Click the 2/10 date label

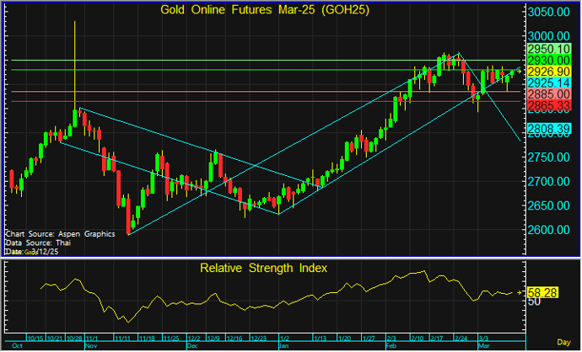417,339
